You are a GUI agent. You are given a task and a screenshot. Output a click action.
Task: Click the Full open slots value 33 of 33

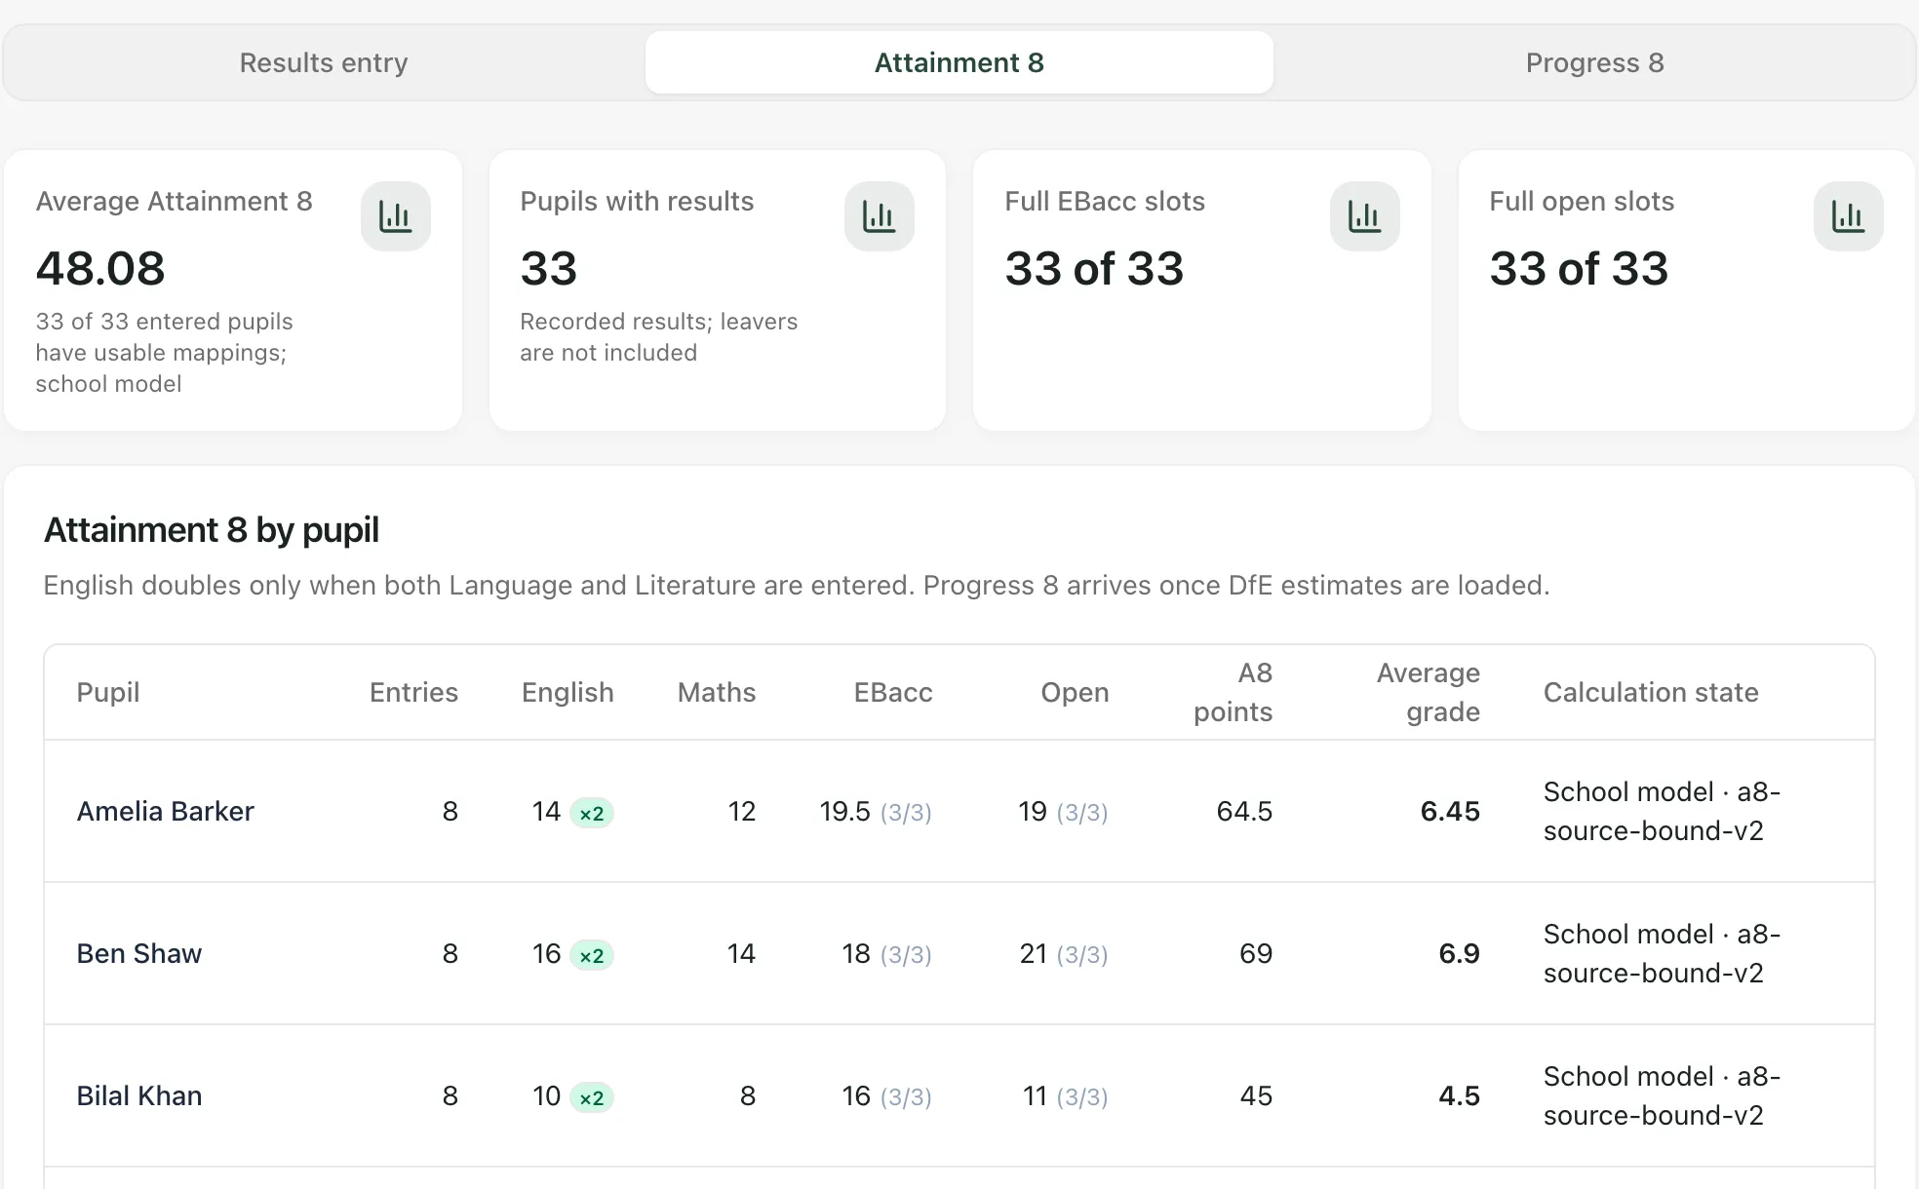click(1579, 269)
